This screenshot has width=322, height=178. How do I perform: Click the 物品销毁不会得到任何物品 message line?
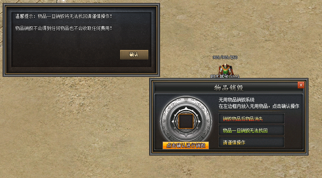[x=64, y=28]
